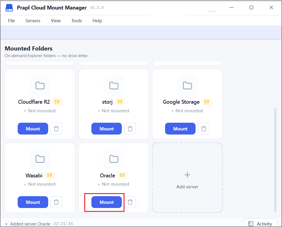Image resolution: width=282 pixels, height=227 pixels.
Task: Click Not mounted status under Wasabi
Action: pyautogui.click(x=42, y=184)
